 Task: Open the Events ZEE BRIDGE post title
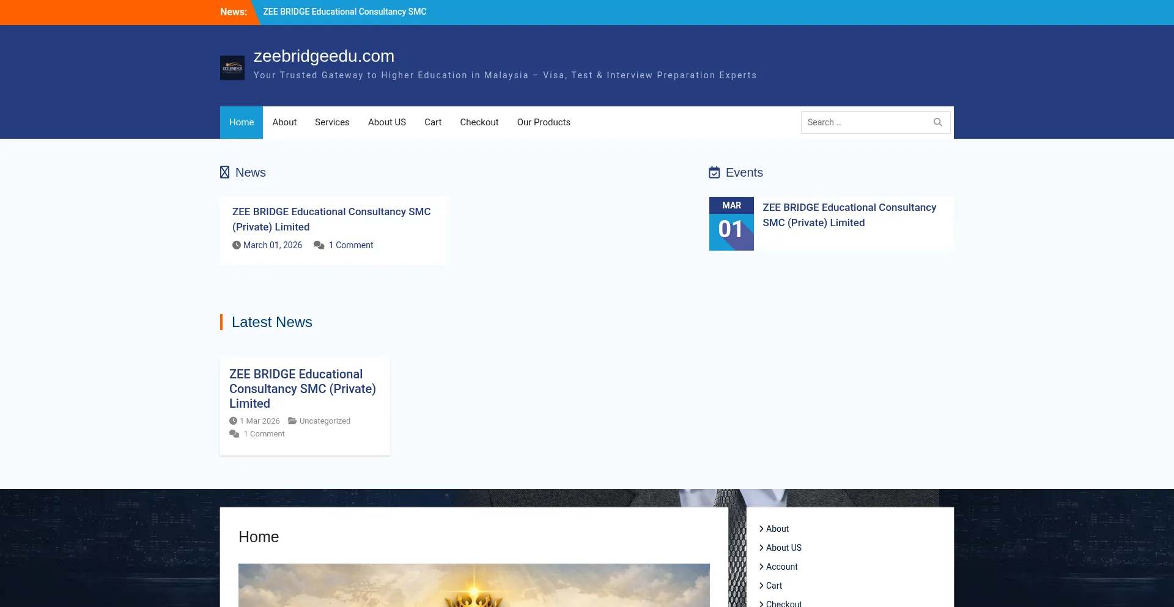click(x=849, y=215)
